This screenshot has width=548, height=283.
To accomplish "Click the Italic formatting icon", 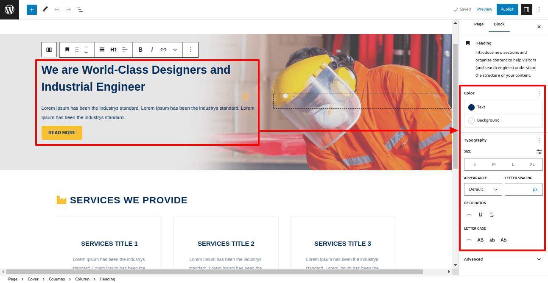I will 152,50.
